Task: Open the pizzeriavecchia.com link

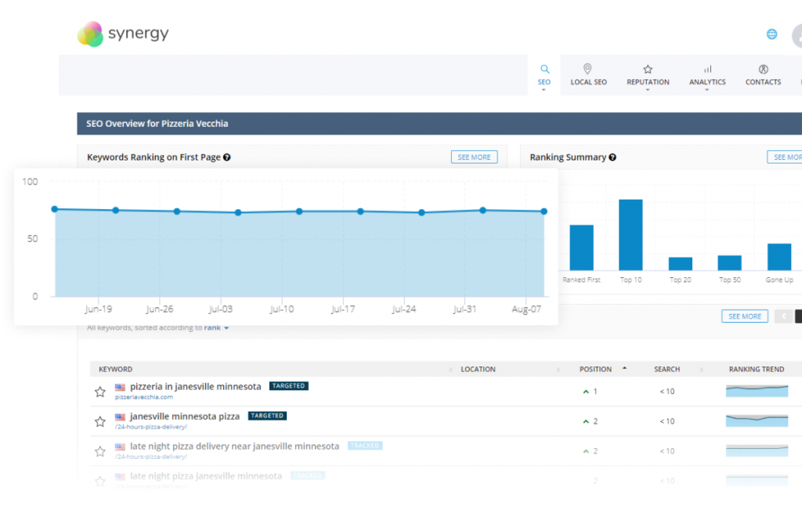Action: click(x=144, y=397)
